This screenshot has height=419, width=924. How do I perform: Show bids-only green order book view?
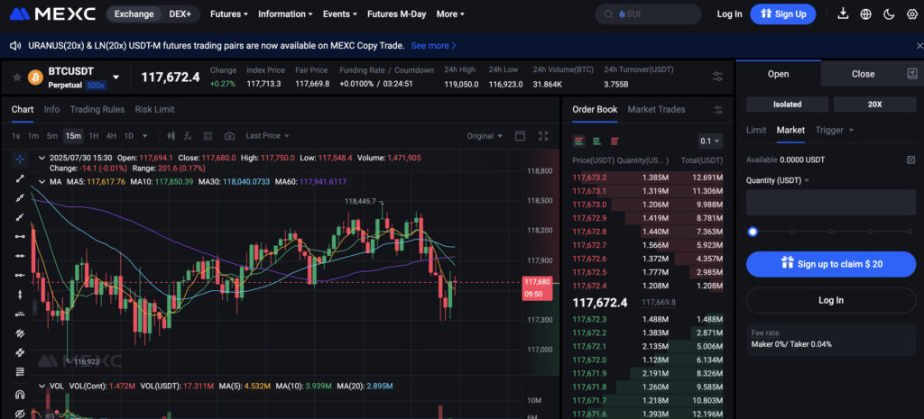pos(597,141)
